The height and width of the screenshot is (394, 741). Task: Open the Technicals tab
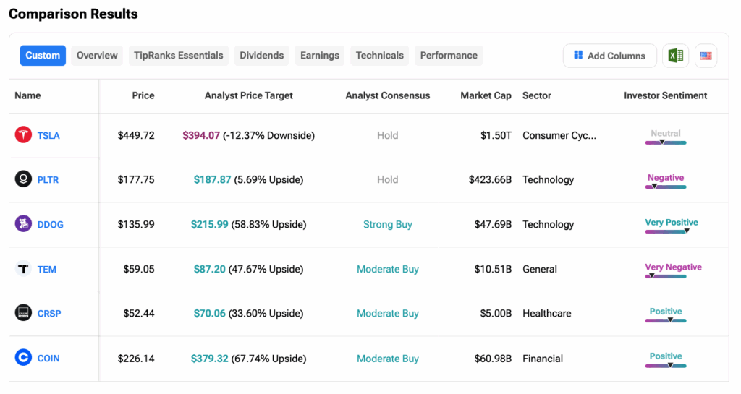point(379,56)
